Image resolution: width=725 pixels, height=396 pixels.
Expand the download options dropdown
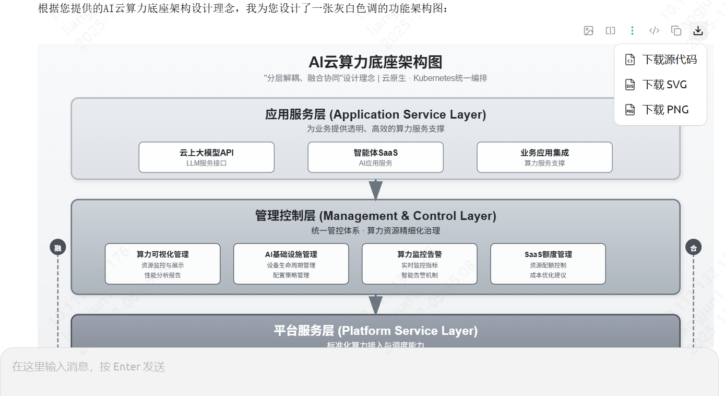click(698, 31)
